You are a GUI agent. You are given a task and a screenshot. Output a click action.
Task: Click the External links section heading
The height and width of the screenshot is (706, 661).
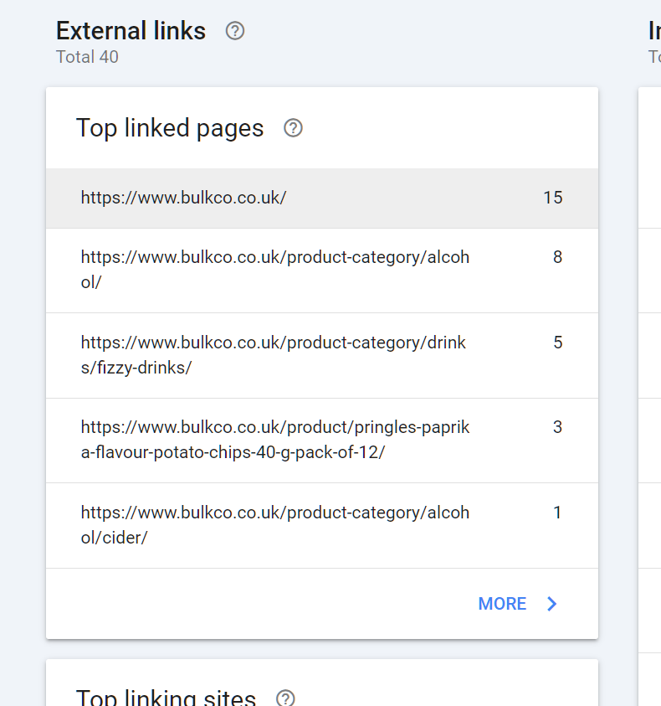point(131,31)
